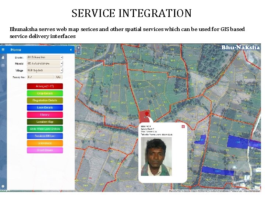The width and height of the screenshot is (265, 199).
Task: Click the GO button
Action: pyautogui.click(x=58, y=77)
